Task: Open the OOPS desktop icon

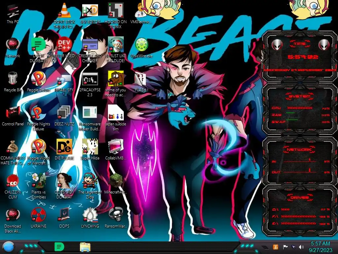Action: (64, 218)
